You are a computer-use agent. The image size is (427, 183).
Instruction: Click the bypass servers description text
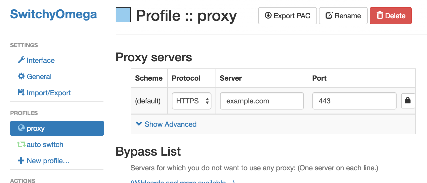(254, 168)
